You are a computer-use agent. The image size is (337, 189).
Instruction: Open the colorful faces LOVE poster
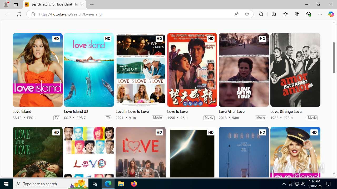pyautogui.click(x=89, y=152)
